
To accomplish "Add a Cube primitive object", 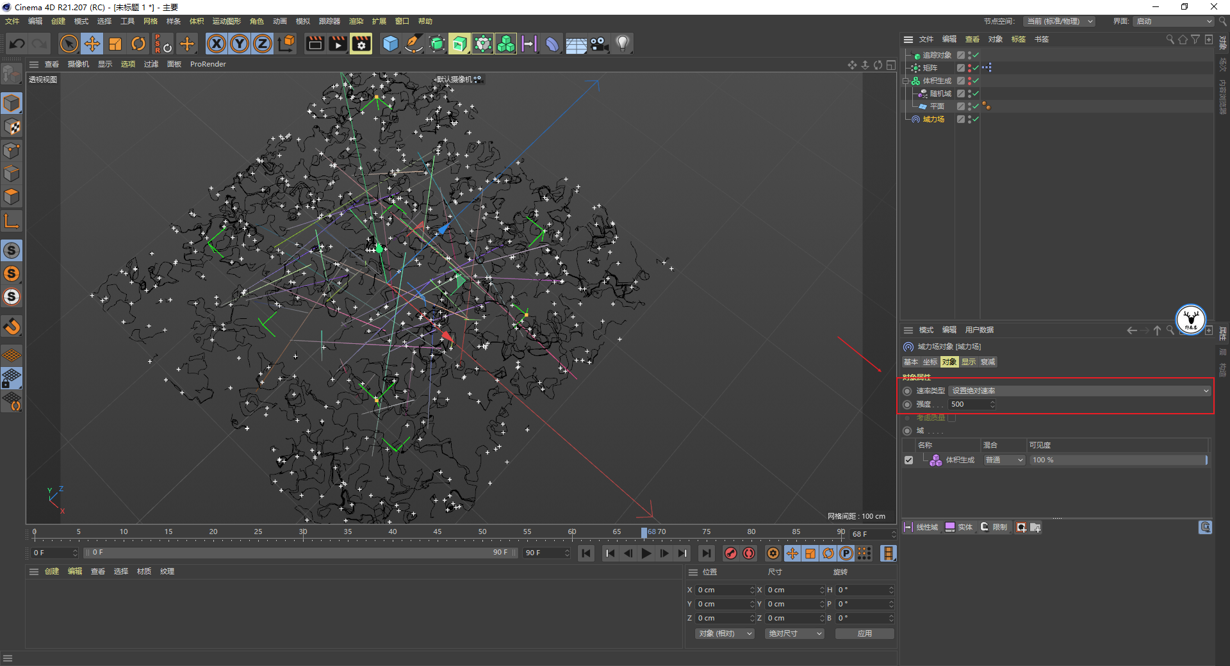I will coord(390,44).
